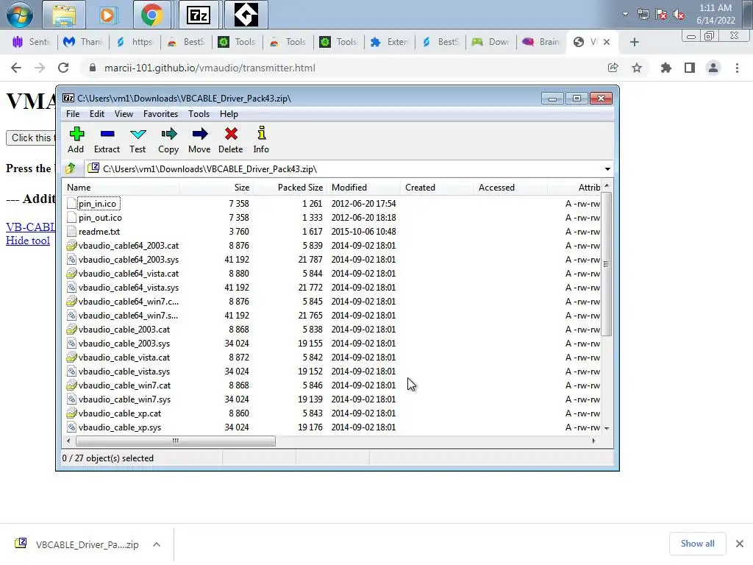Screen dimensions: 753x565
Task: Go back in Chrome
Action: 16,68
